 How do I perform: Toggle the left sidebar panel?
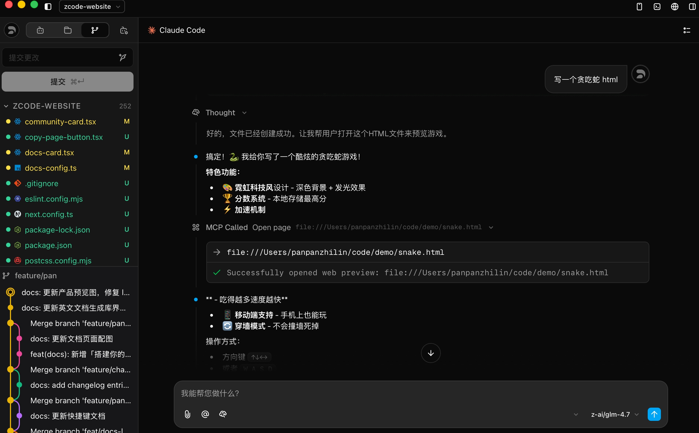point(48,7)
